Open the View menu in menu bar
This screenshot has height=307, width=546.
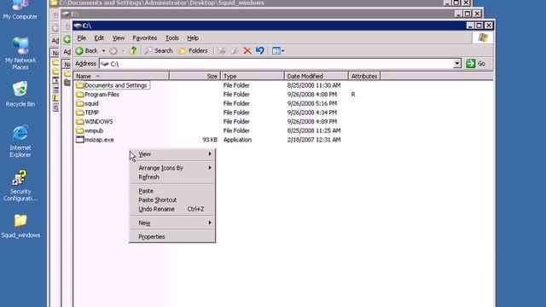coord(119,38)
